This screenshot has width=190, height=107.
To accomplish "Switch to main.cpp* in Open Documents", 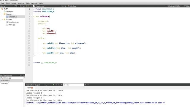I will [5, 83].
